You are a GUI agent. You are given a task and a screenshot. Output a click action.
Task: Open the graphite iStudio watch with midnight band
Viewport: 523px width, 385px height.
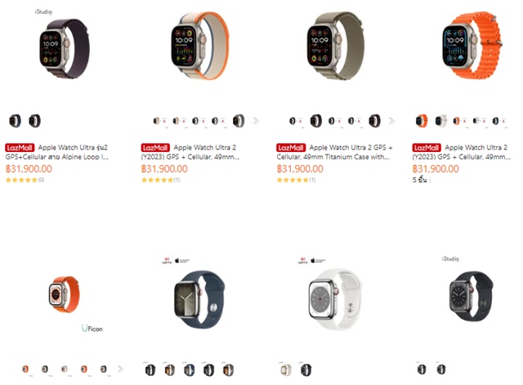[x=471, y=296]
